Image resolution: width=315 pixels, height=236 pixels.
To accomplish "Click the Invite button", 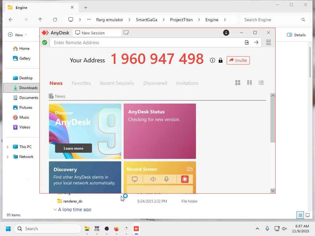I will [x=238, y=61].
